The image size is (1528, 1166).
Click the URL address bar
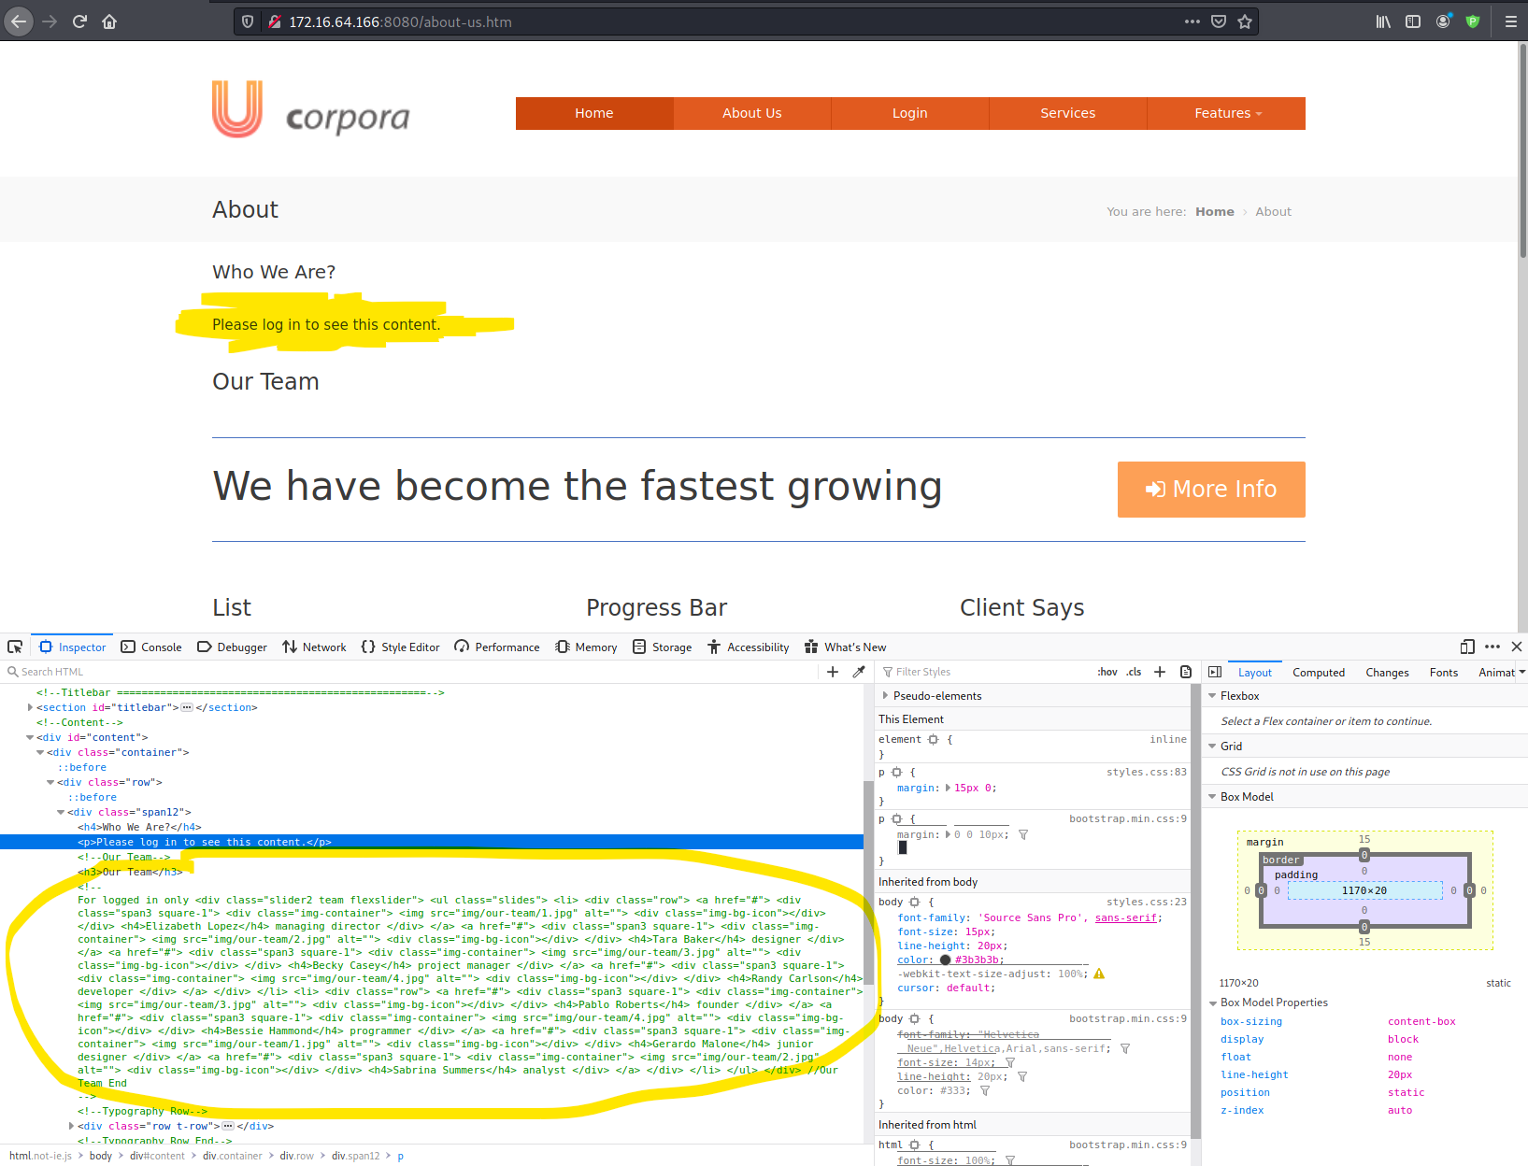click(729, 21)
